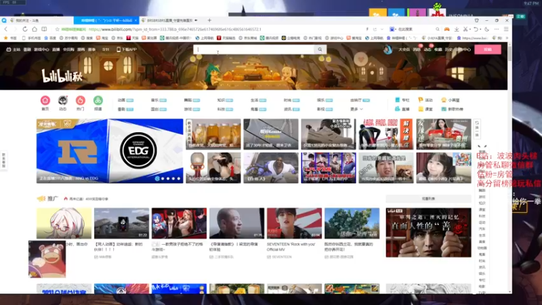Viewport: 542px width, 305px height.
Task: Expand the address bar dropdown chevron
Action: pyautogui.click(x=382, y=29)
